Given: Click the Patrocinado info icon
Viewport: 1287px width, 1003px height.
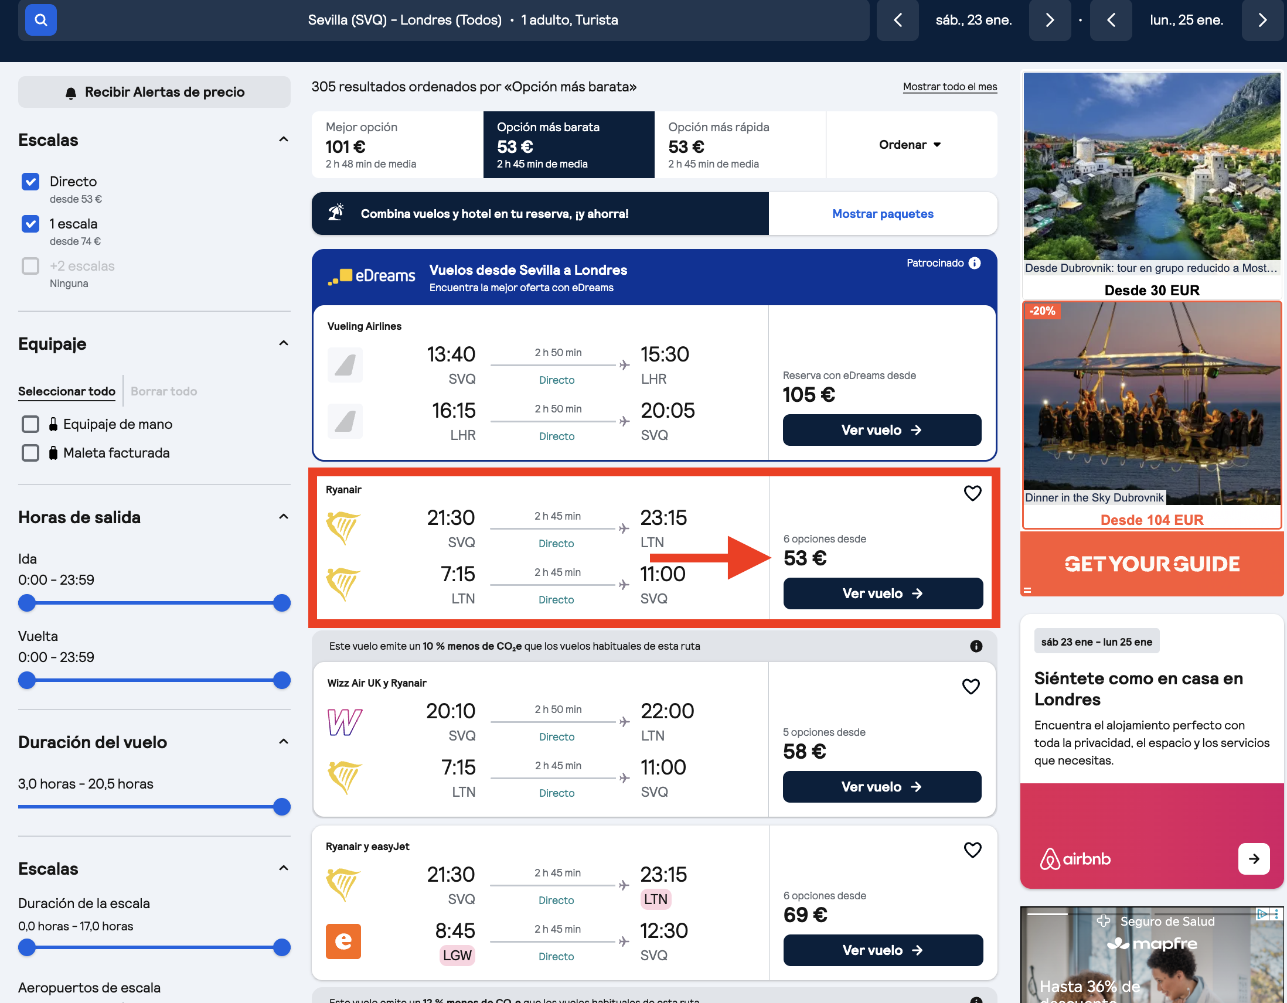Looking at the screenshot, I should [x=975, y=263].
